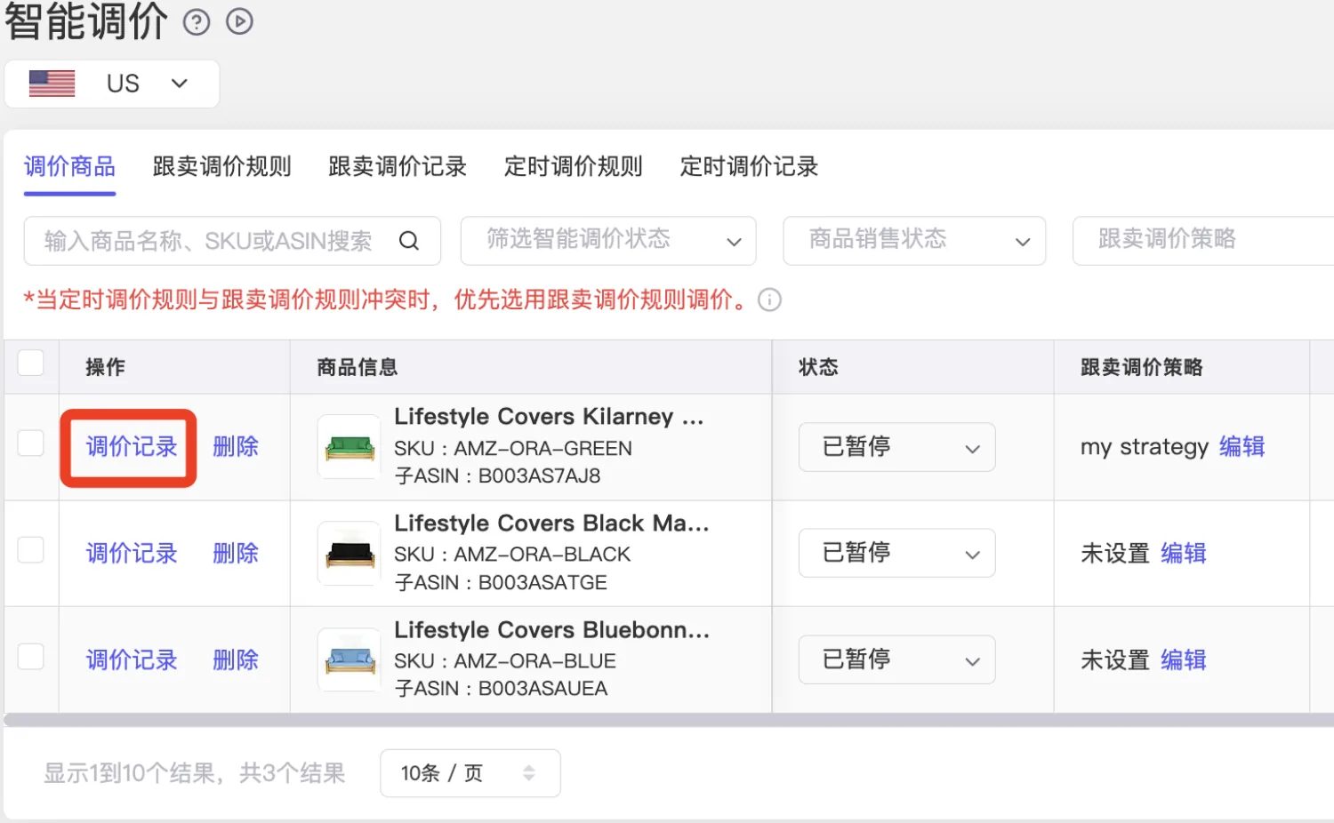1334x823 pixels.
Task: Click the Lifestyle Covers Black Ma... product title
Action: pyautogui.click(x=551, y=523)
